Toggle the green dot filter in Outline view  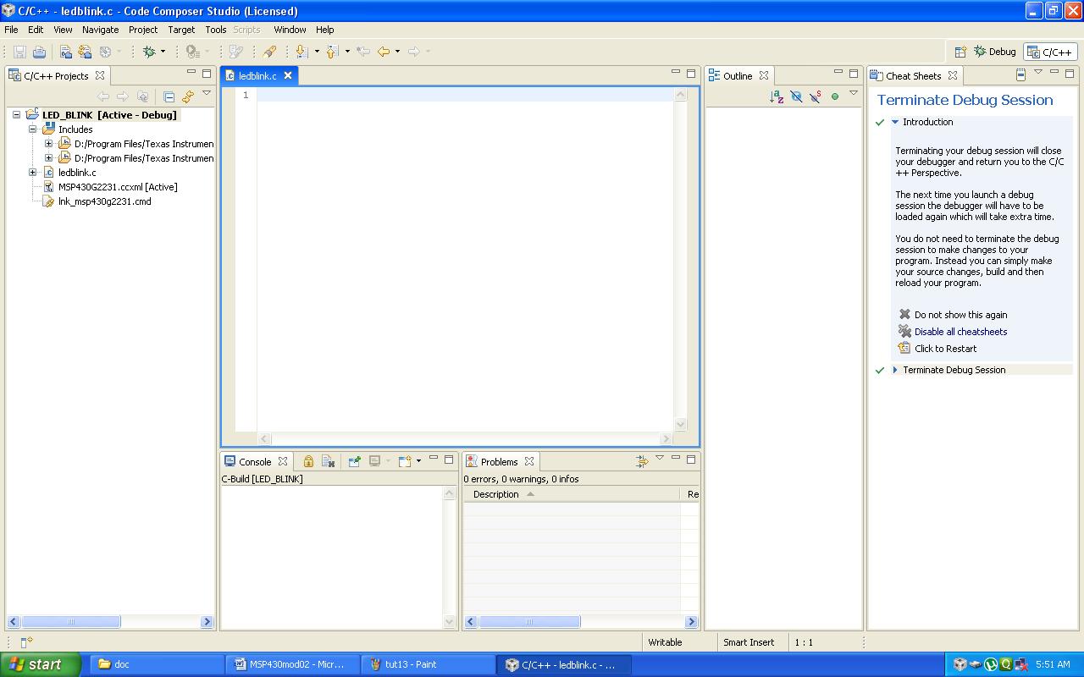[x=835, y=96]
